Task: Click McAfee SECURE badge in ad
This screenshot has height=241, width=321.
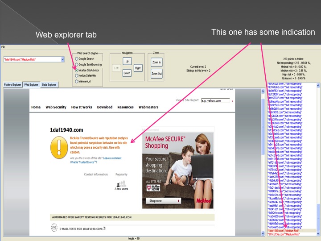Action: tap(153, 188)
